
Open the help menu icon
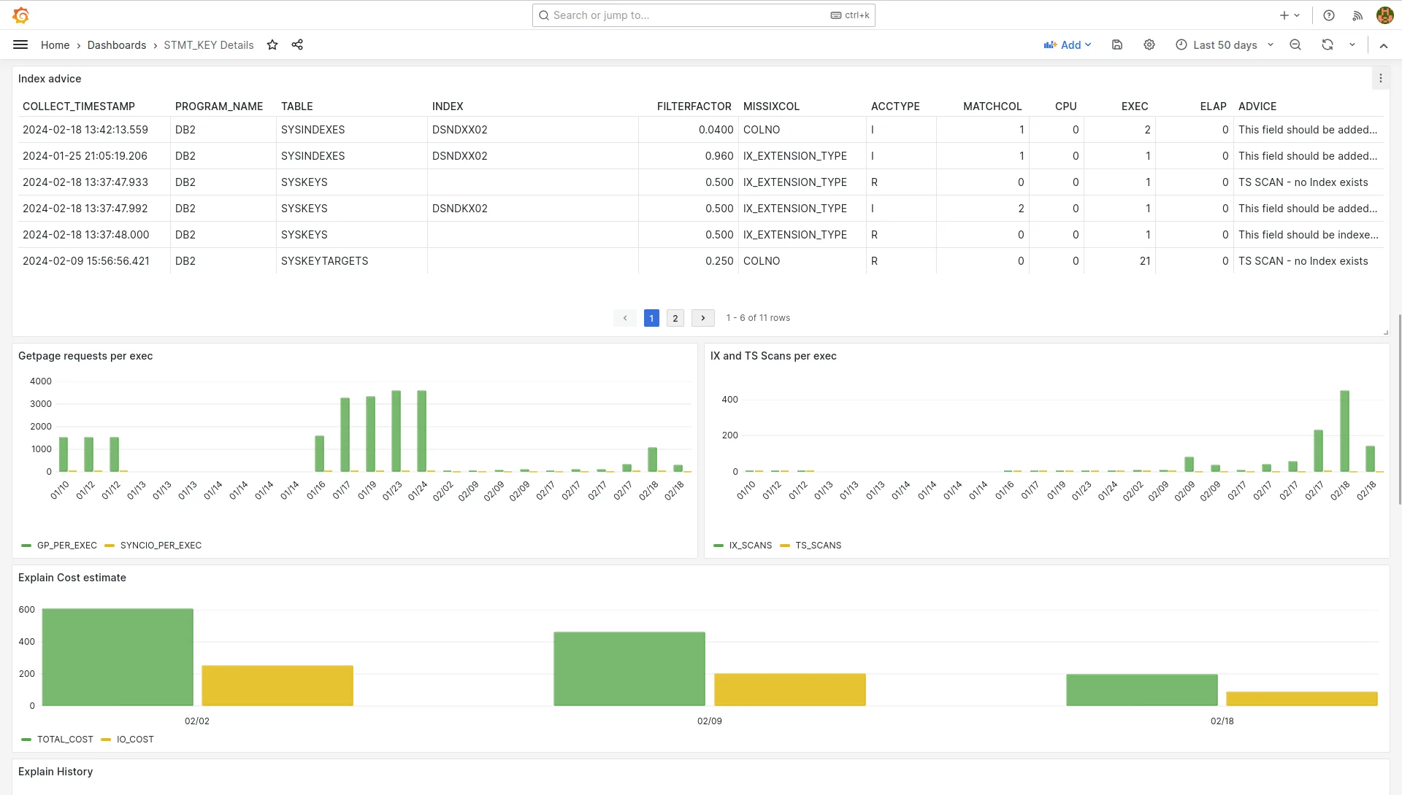coord(1329,15)
